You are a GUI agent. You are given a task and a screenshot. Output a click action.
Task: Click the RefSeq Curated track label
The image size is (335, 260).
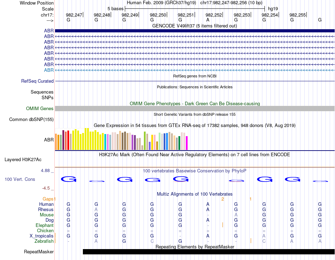37,81
